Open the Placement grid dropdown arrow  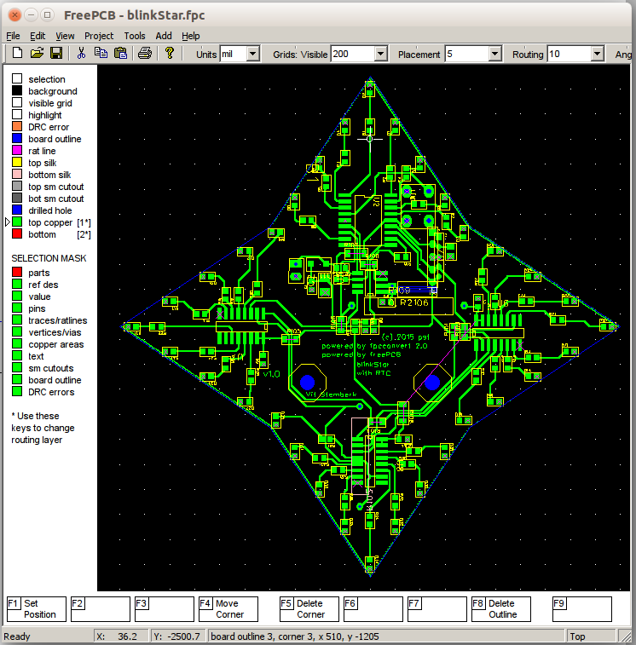pyautogui.click(x=494, y=54)
